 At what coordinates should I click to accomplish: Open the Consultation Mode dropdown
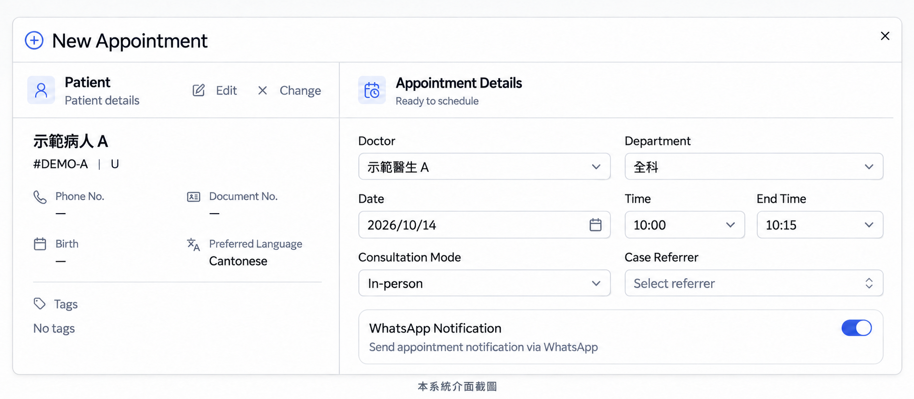(484, 283)
